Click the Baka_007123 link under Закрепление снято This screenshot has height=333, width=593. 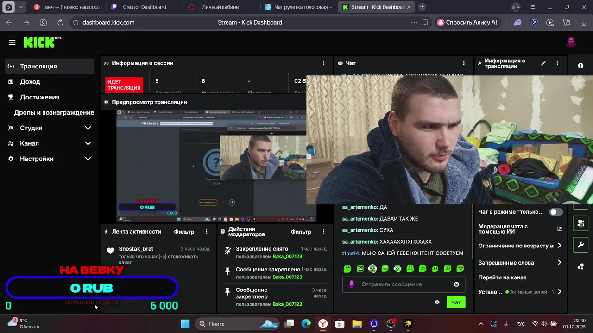287,256
